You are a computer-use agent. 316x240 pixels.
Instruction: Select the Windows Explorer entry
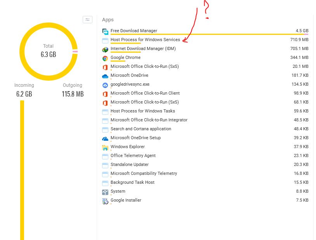[128, 147]
